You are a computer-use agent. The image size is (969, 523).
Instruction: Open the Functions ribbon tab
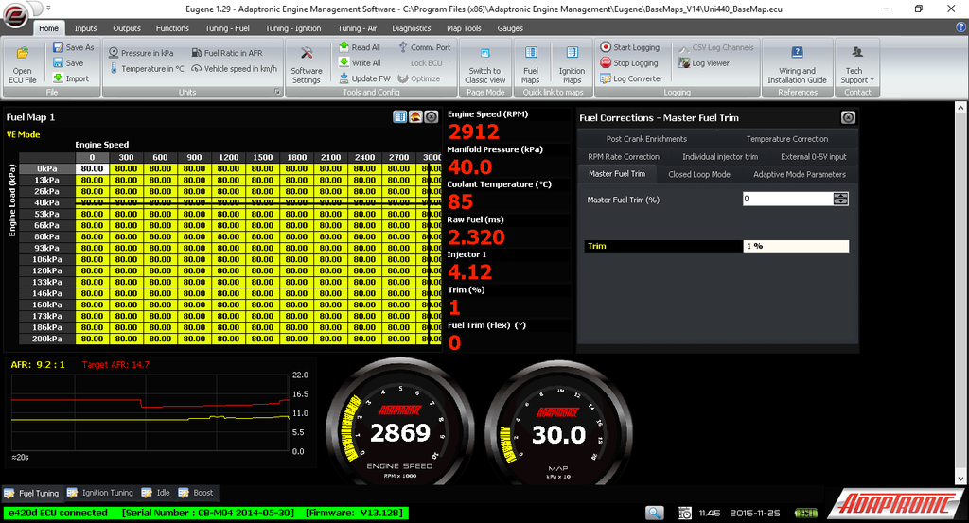pyautogui.click(x=172, y=28)
